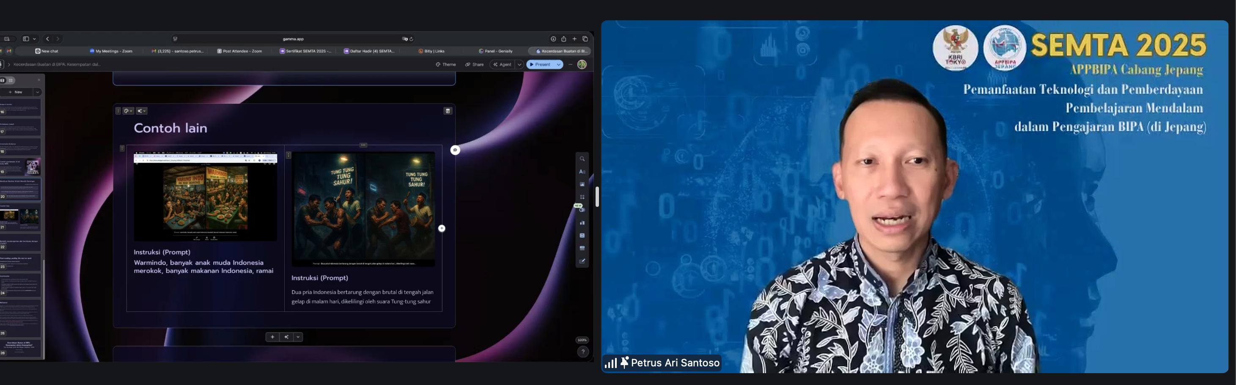Click the Theme button
Screen dimensions: 1236x385
tap(446, 64)
